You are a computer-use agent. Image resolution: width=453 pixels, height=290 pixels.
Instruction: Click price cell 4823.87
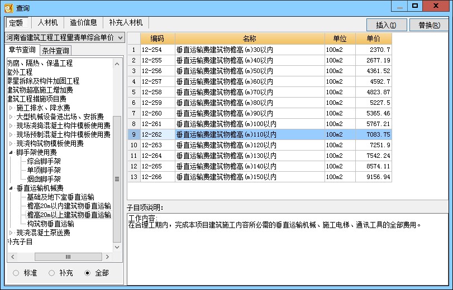(x=374, y=92)
